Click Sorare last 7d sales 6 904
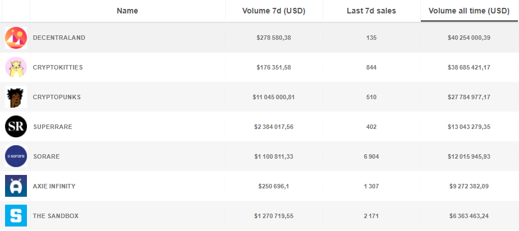The height and width of the screenshot is (231, 519). click(x=371, y=156)
